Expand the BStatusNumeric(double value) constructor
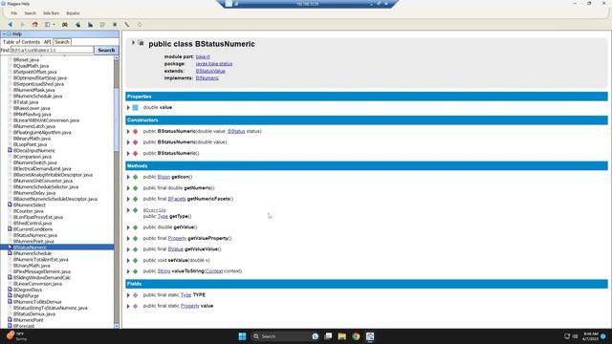612x344 pixels. click(128, 142)
